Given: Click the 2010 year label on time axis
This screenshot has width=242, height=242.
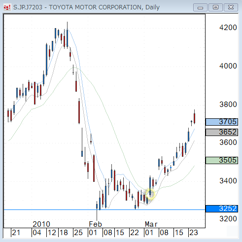Looking at the screenshot, I should (41, 224).
